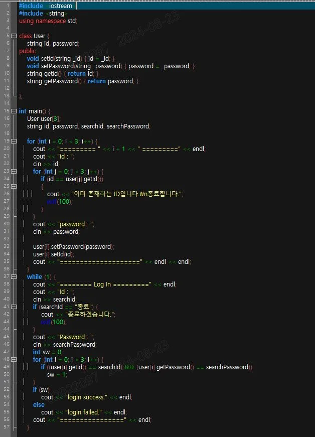315x437 pixels.
Task: Click line number 32 in the gutter
Action: pyautogui.click(x=7, y=238)
